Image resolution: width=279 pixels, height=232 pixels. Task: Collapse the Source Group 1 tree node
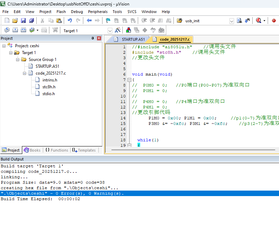coord(18,60)
